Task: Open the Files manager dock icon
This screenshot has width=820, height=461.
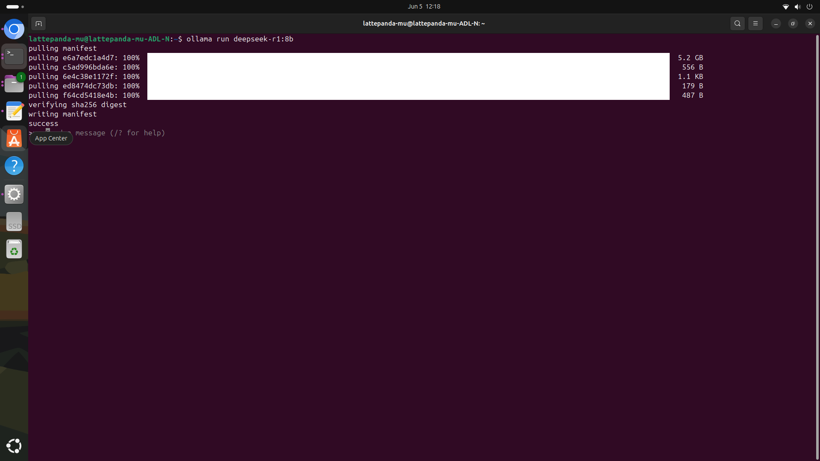Action: tap(14, 84)
